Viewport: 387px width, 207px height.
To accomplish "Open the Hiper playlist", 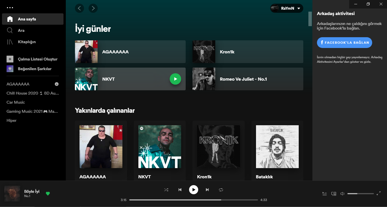I will [12, 120].
